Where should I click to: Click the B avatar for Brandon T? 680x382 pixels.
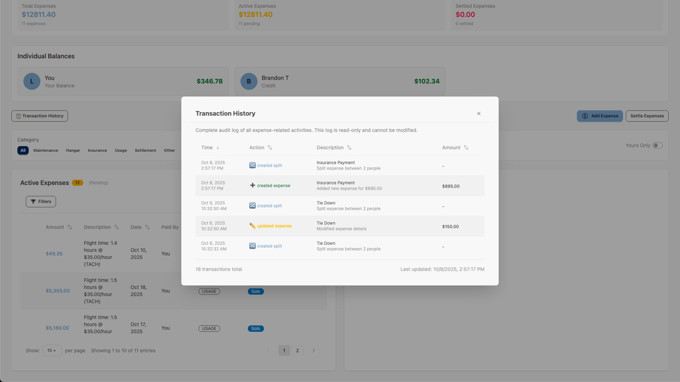point(248,81)
